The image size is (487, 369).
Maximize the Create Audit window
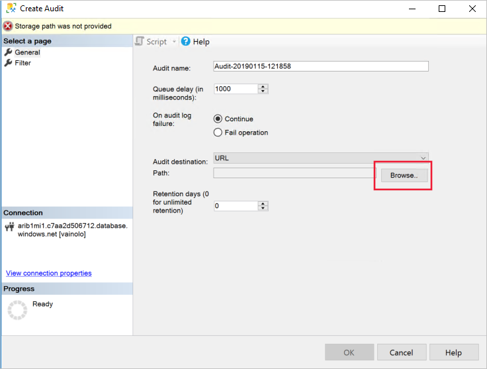coord(442,9)
